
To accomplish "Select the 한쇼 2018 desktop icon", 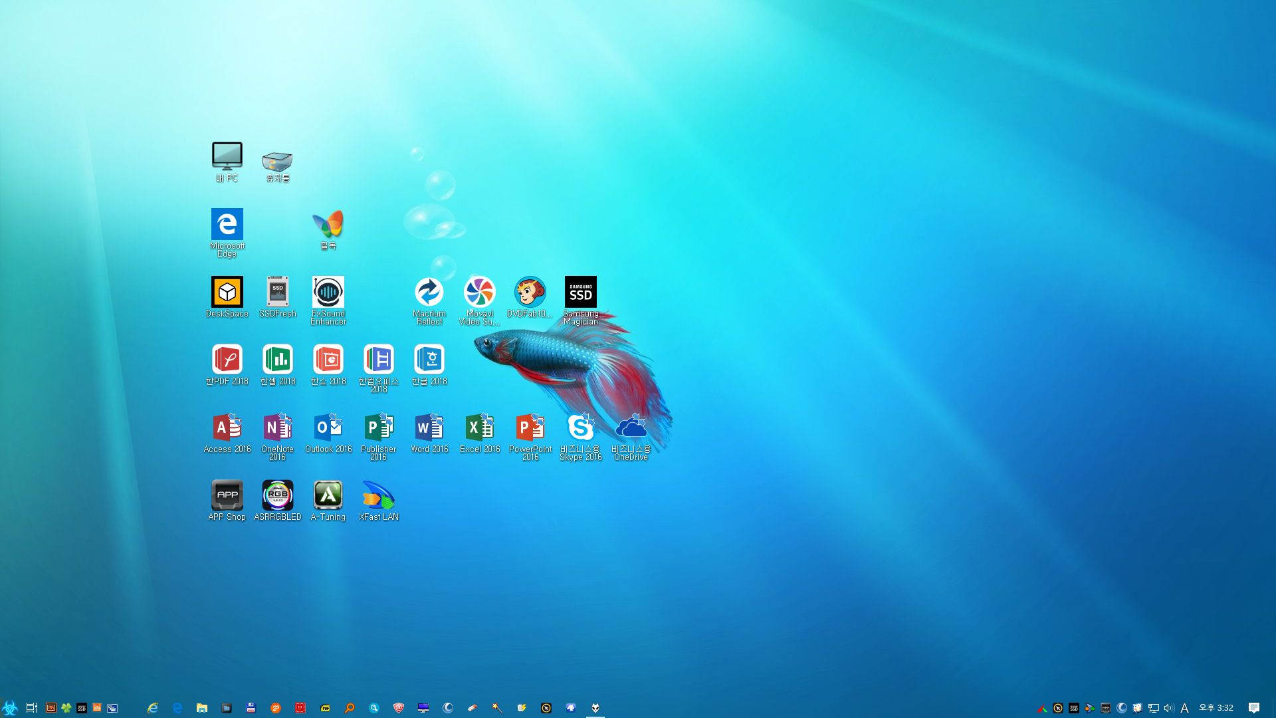I will (x=328, y=365).
